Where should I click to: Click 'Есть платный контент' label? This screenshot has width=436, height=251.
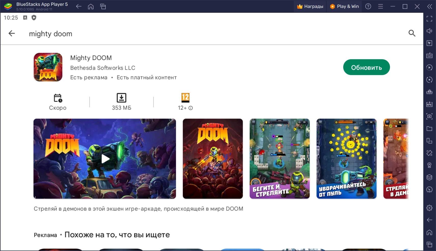click(147, 78)
